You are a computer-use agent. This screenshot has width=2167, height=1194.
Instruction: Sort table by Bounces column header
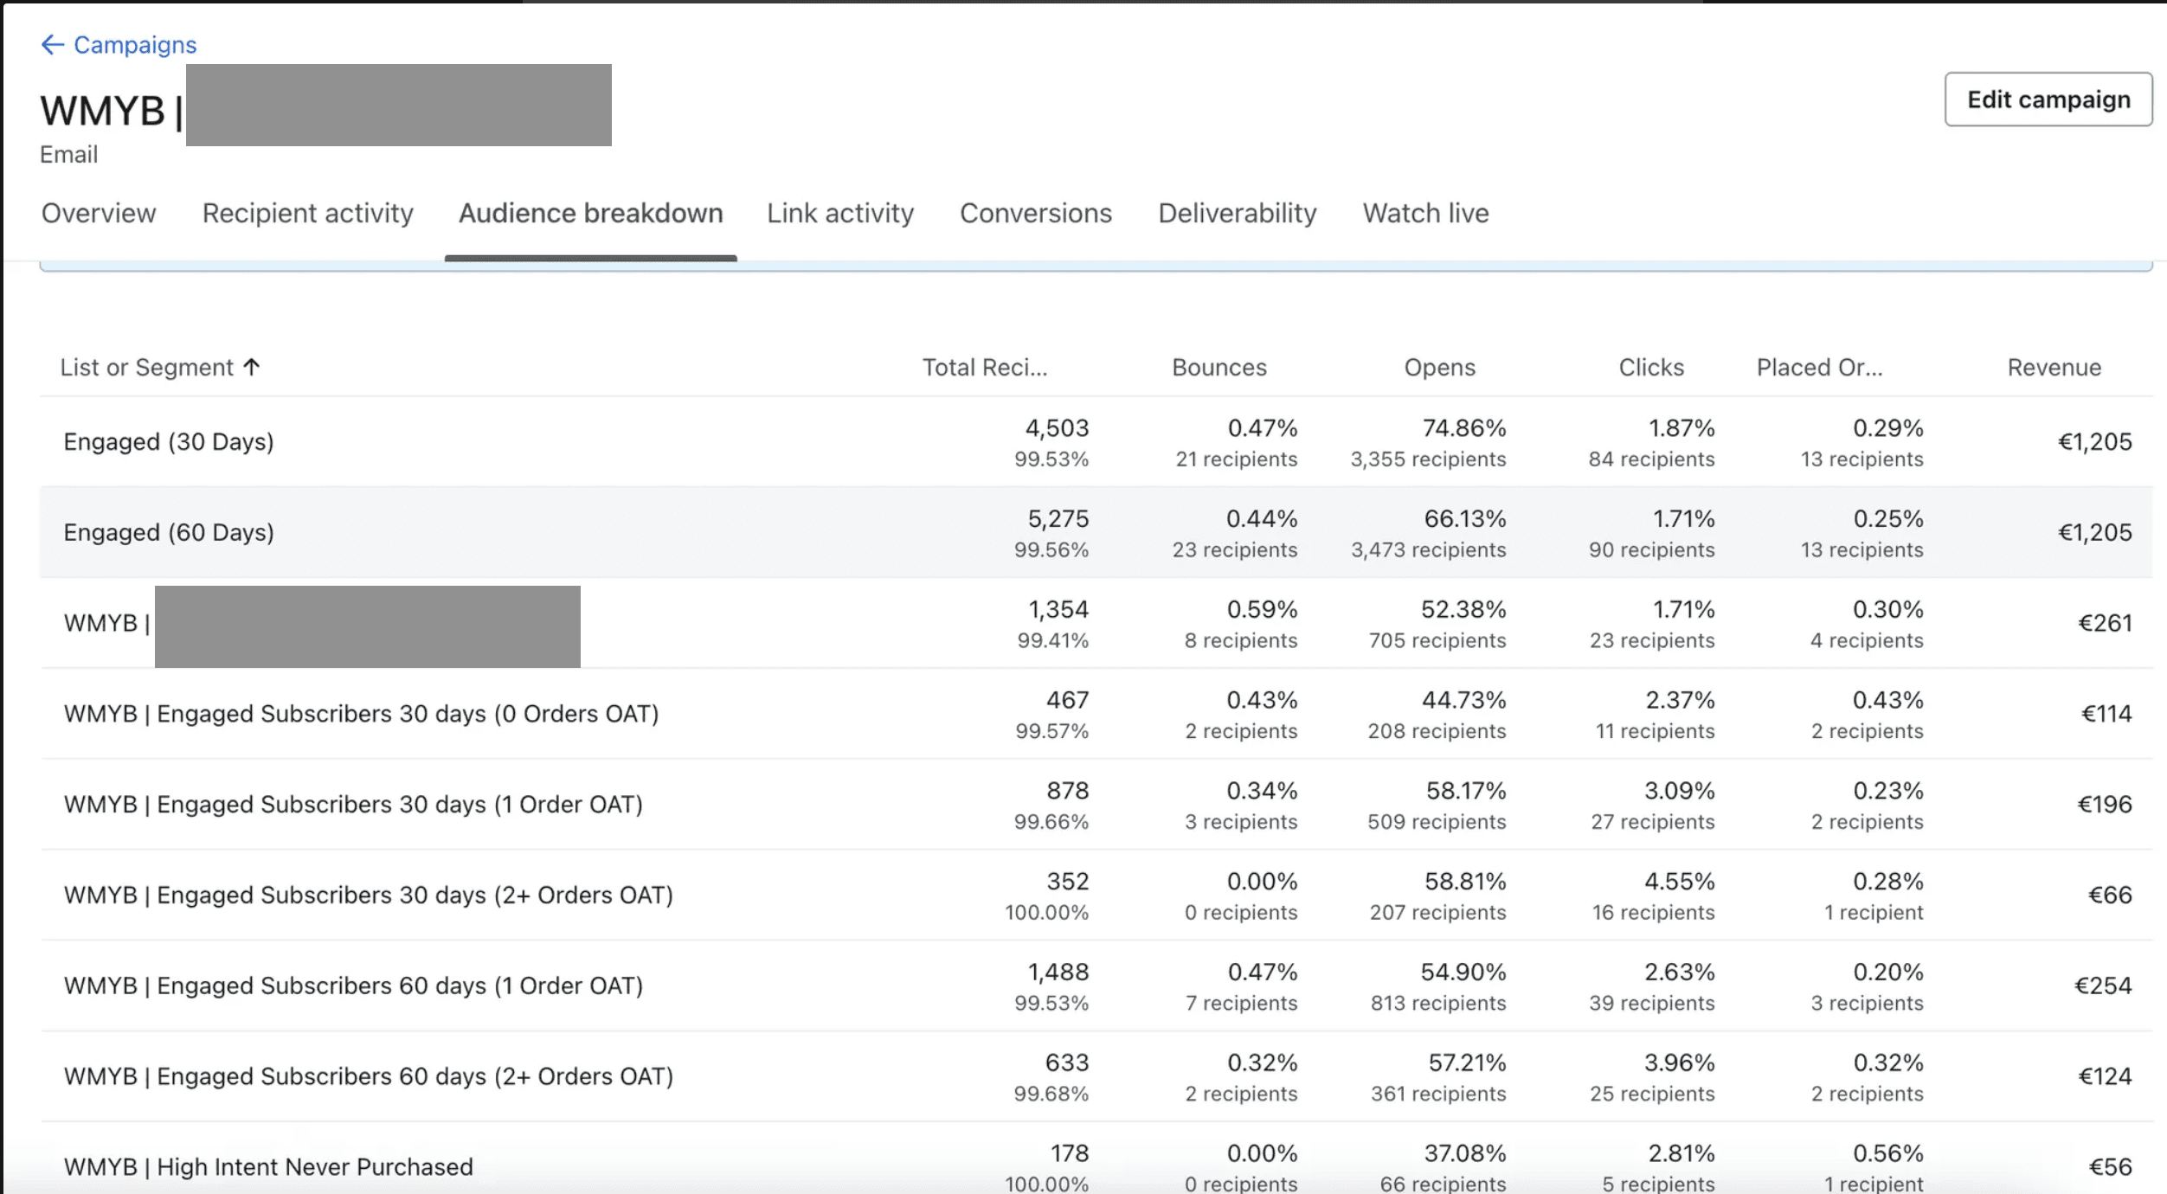[1219, 368]
